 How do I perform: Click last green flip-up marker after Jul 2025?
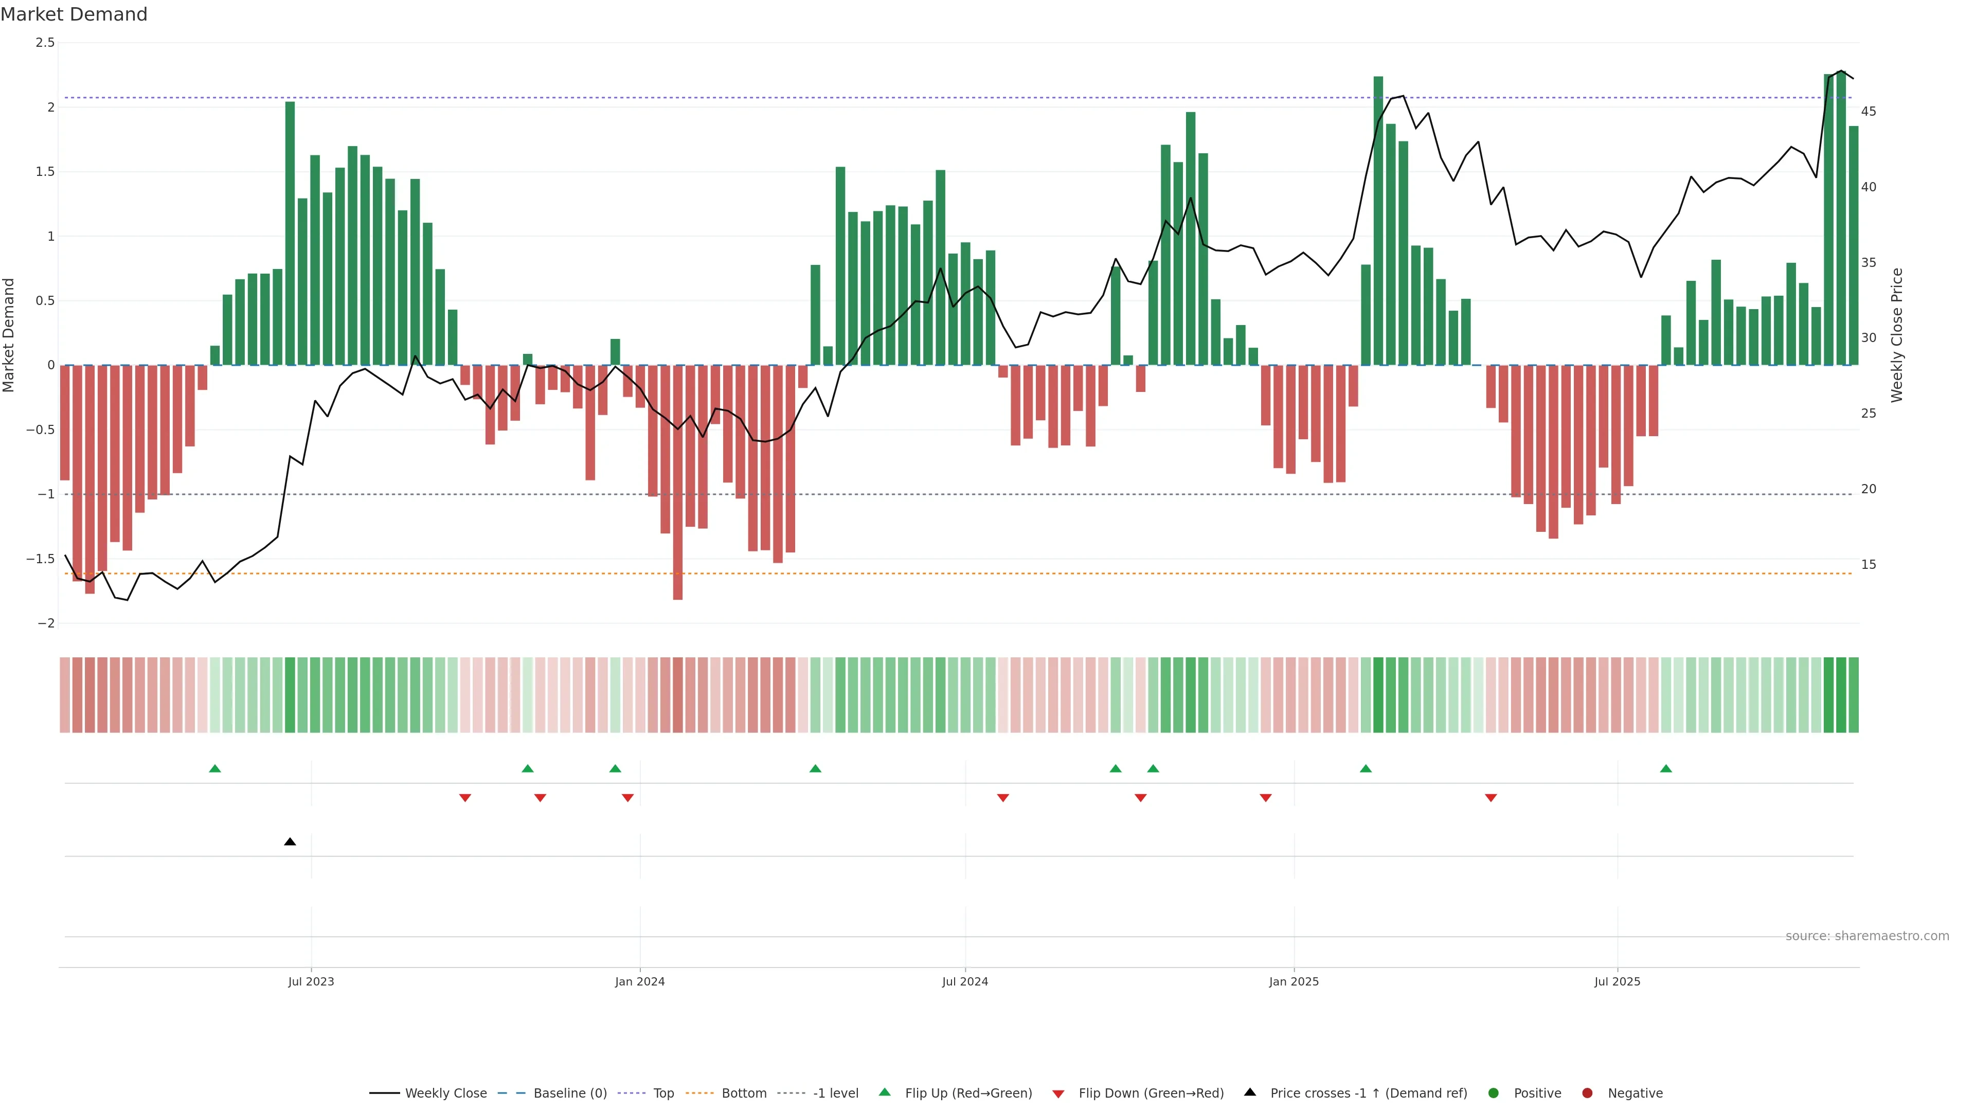point(1666,768)
